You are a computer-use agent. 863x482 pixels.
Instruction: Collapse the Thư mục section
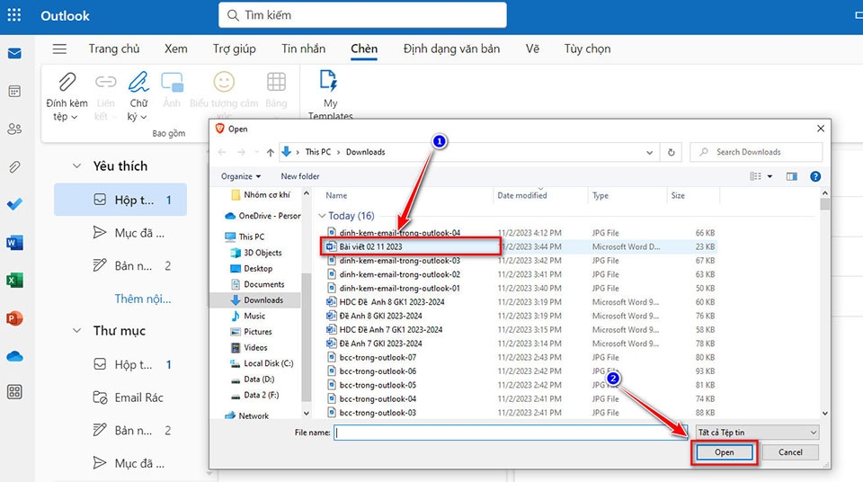pyautogui.click(x=77, y=331)
